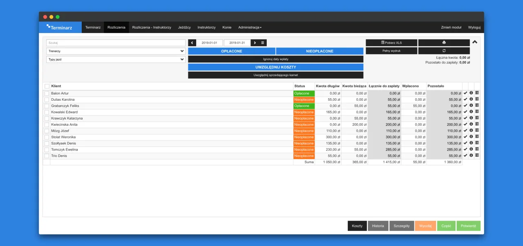
Task: Open the Administracja menu
Action: 250,27
